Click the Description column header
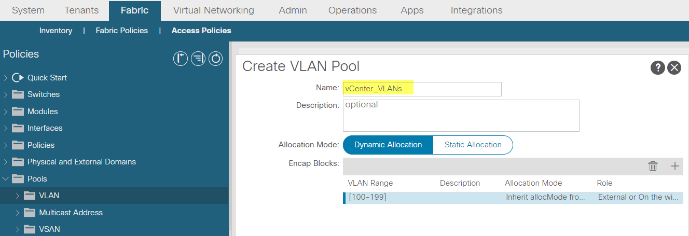 click(460, 183)
